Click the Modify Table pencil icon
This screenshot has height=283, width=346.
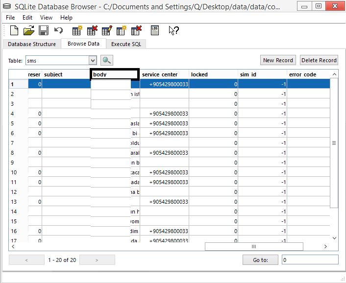pyautogui.click(x=106, y=31)
